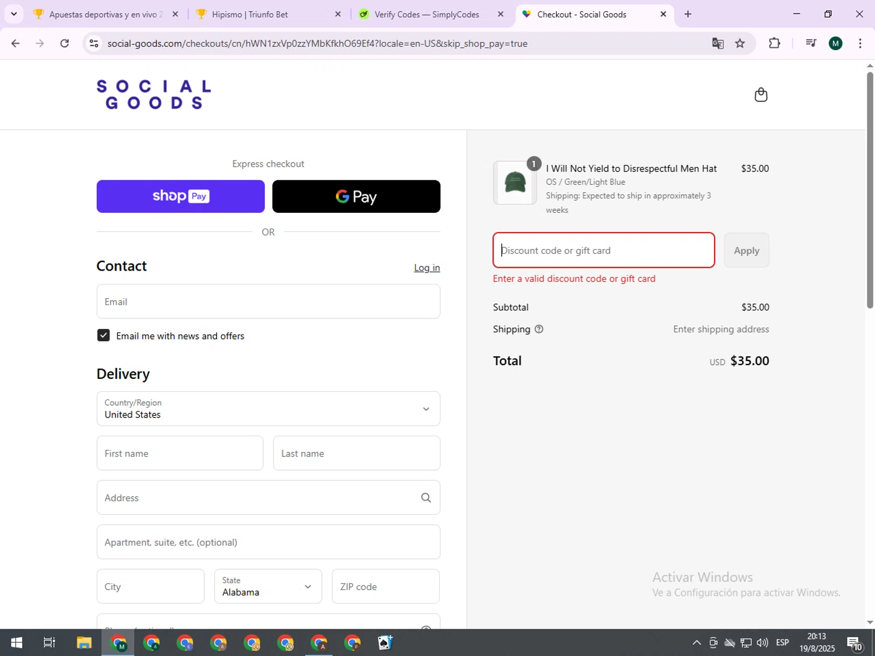
Task: Open the Solitaire app in taskbar
Action: pyautogui.click(x=385, y=643)
